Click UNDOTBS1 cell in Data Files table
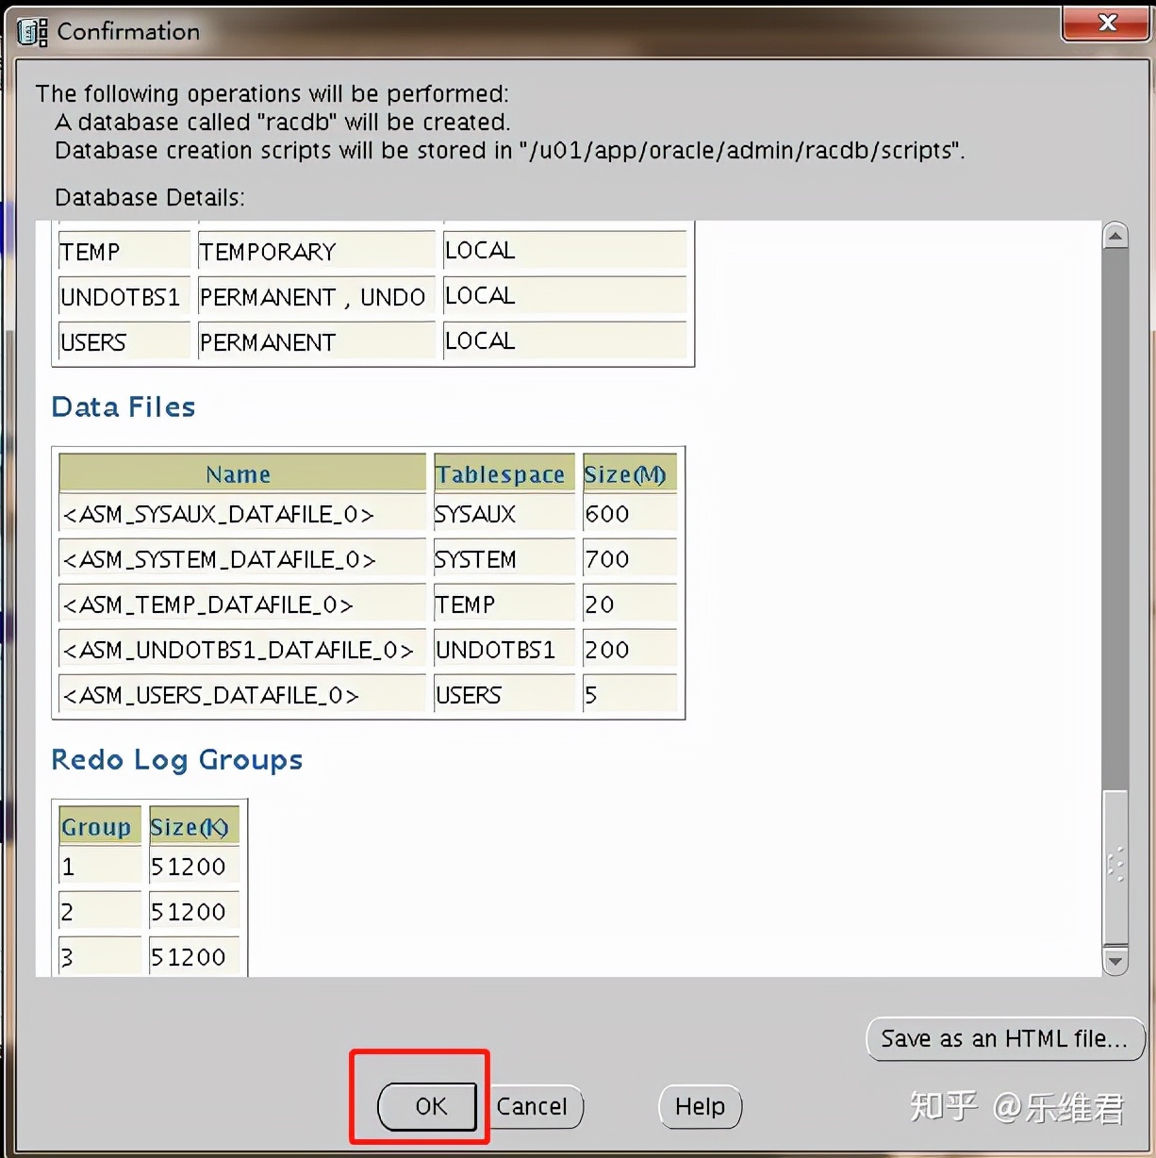Image resolution: width=1156 pixels, height=1158 pixels. tap(504, 651)
